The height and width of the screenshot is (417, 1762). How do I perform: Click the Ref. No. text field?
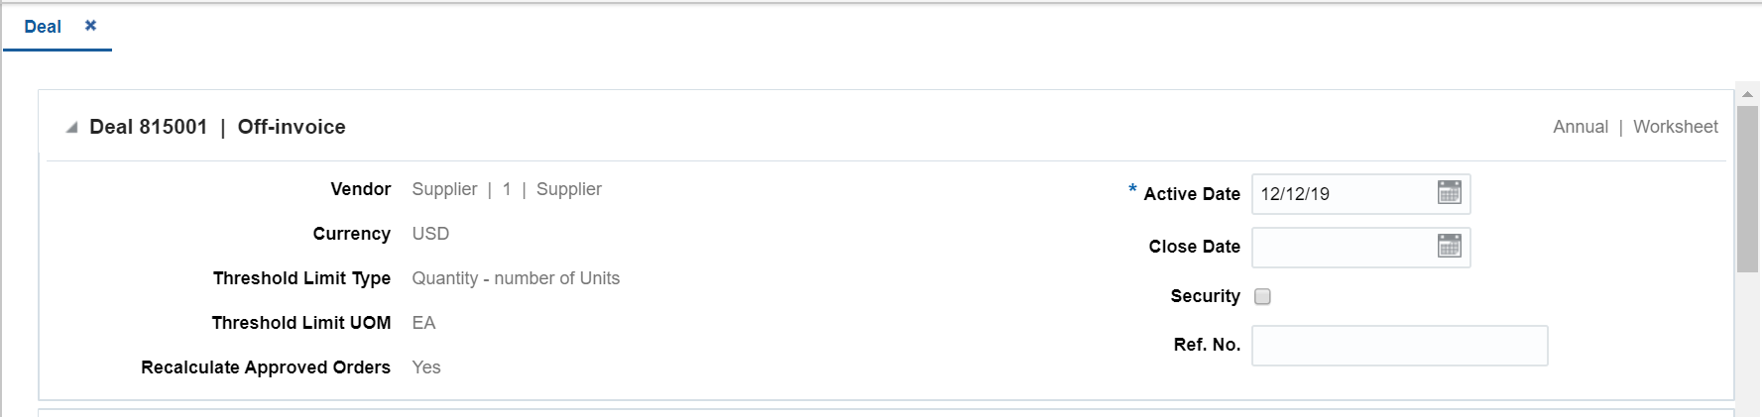click(x=1399, y=346)
